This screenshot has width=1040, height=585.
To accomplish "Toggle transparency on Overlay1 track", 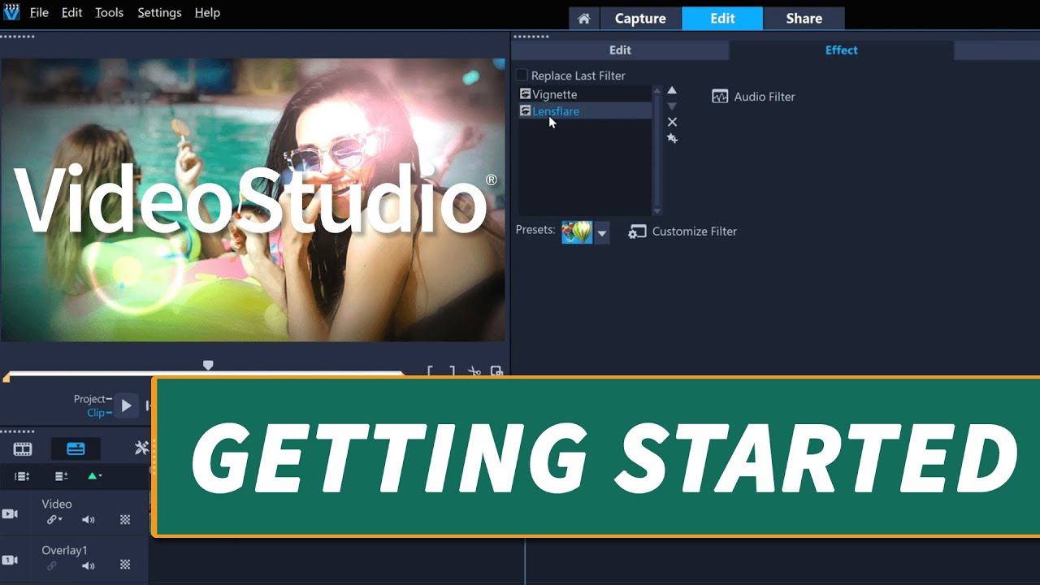I will coord(125,565).
